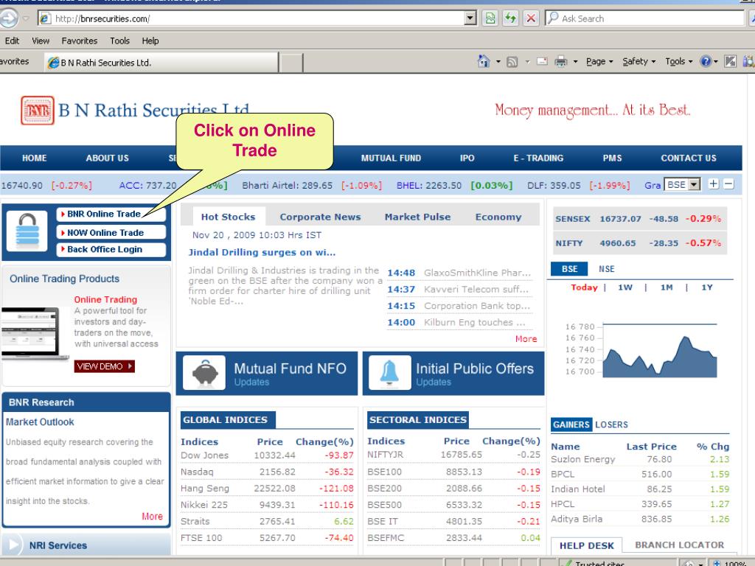Open the Favorites menu

coord(80,41)
